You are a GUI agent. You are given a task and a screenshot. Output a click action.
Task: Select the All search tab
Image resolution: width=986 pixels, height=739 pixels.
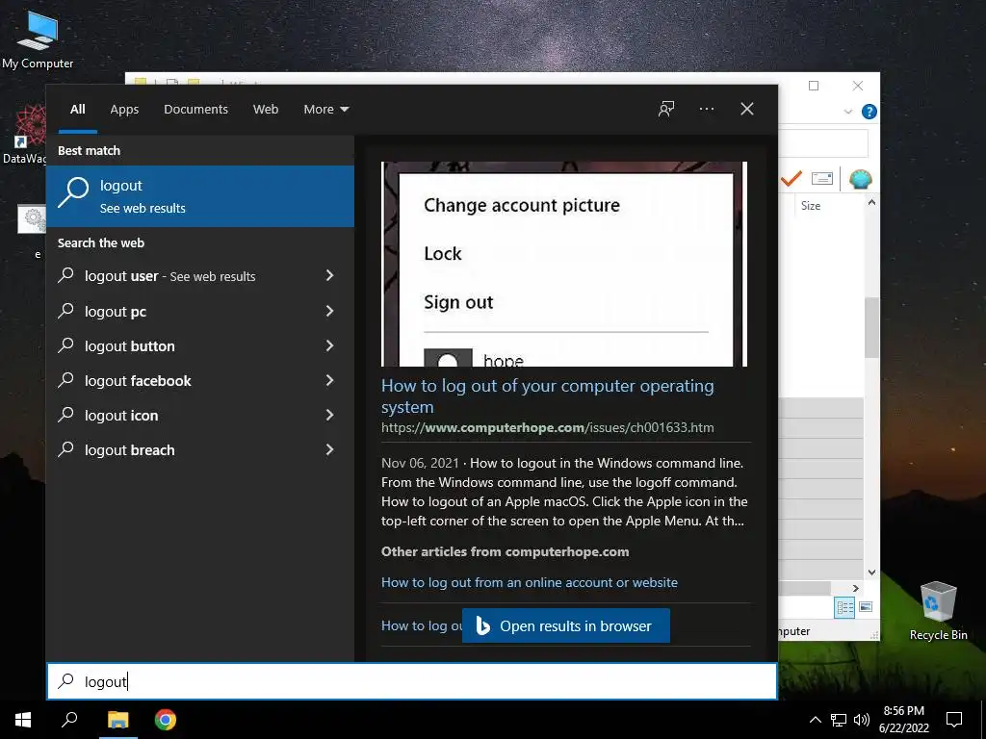tap(78, 110)
